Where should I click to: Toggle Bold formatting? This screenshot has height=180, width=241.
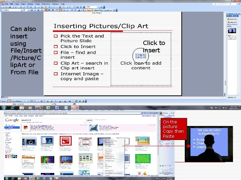coord(32,10)
